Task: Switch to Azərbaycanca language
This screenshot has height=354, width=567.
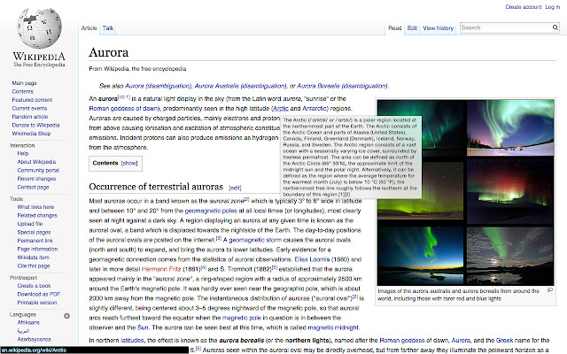Action: [x=34, y=339]
